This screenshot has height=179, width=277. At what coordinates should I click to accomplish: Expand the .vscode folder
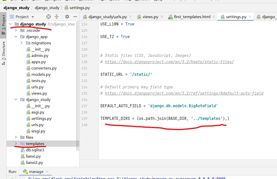tap(16, 30)
